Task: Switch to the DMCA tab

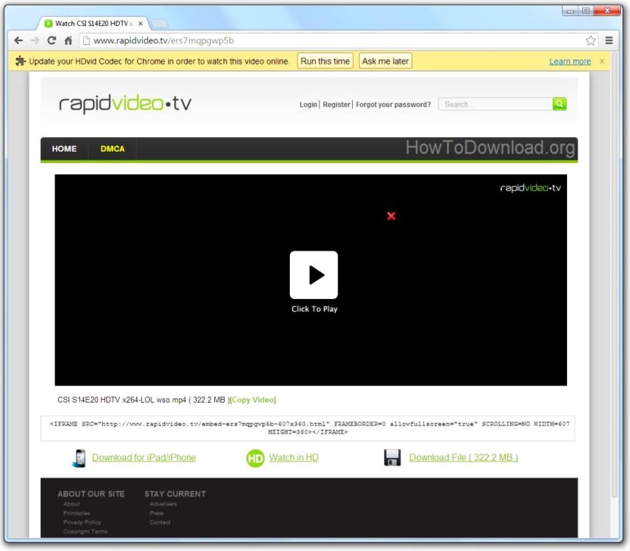Action: coord(112,149)
